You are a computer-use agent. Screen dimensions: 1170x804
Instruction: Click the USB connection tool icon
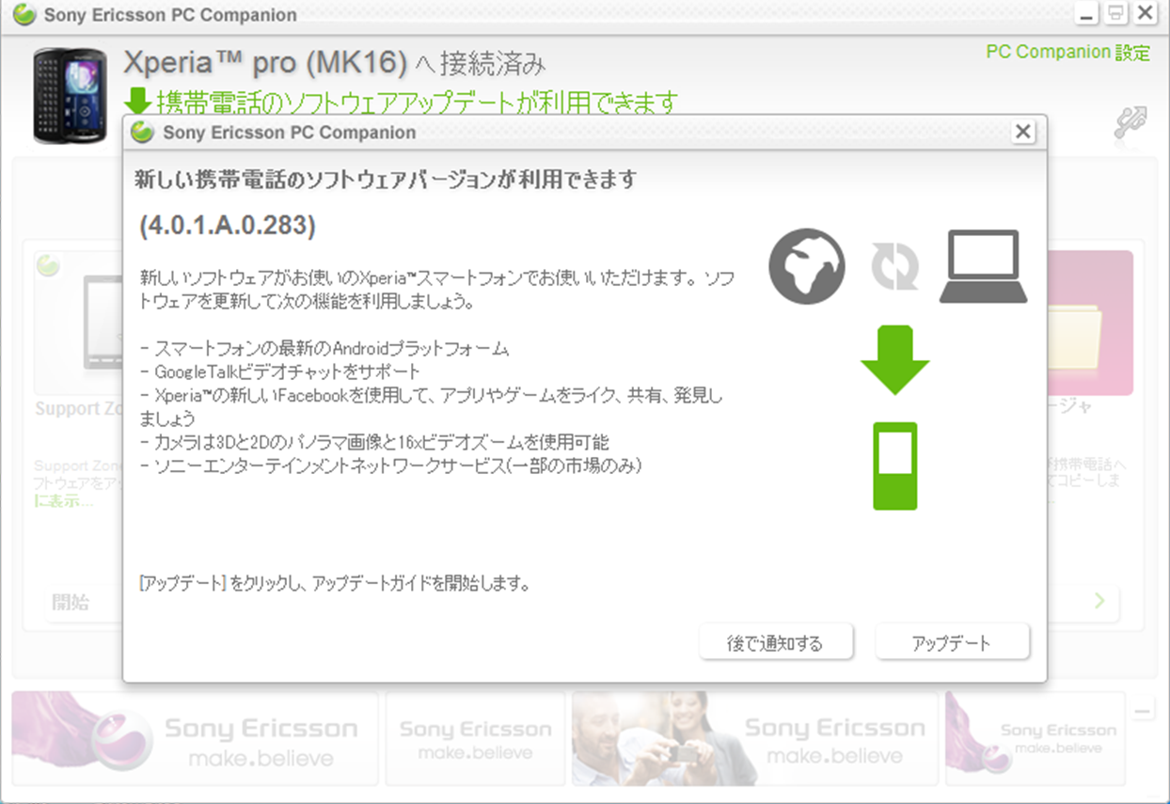(x=1130, y=123)
